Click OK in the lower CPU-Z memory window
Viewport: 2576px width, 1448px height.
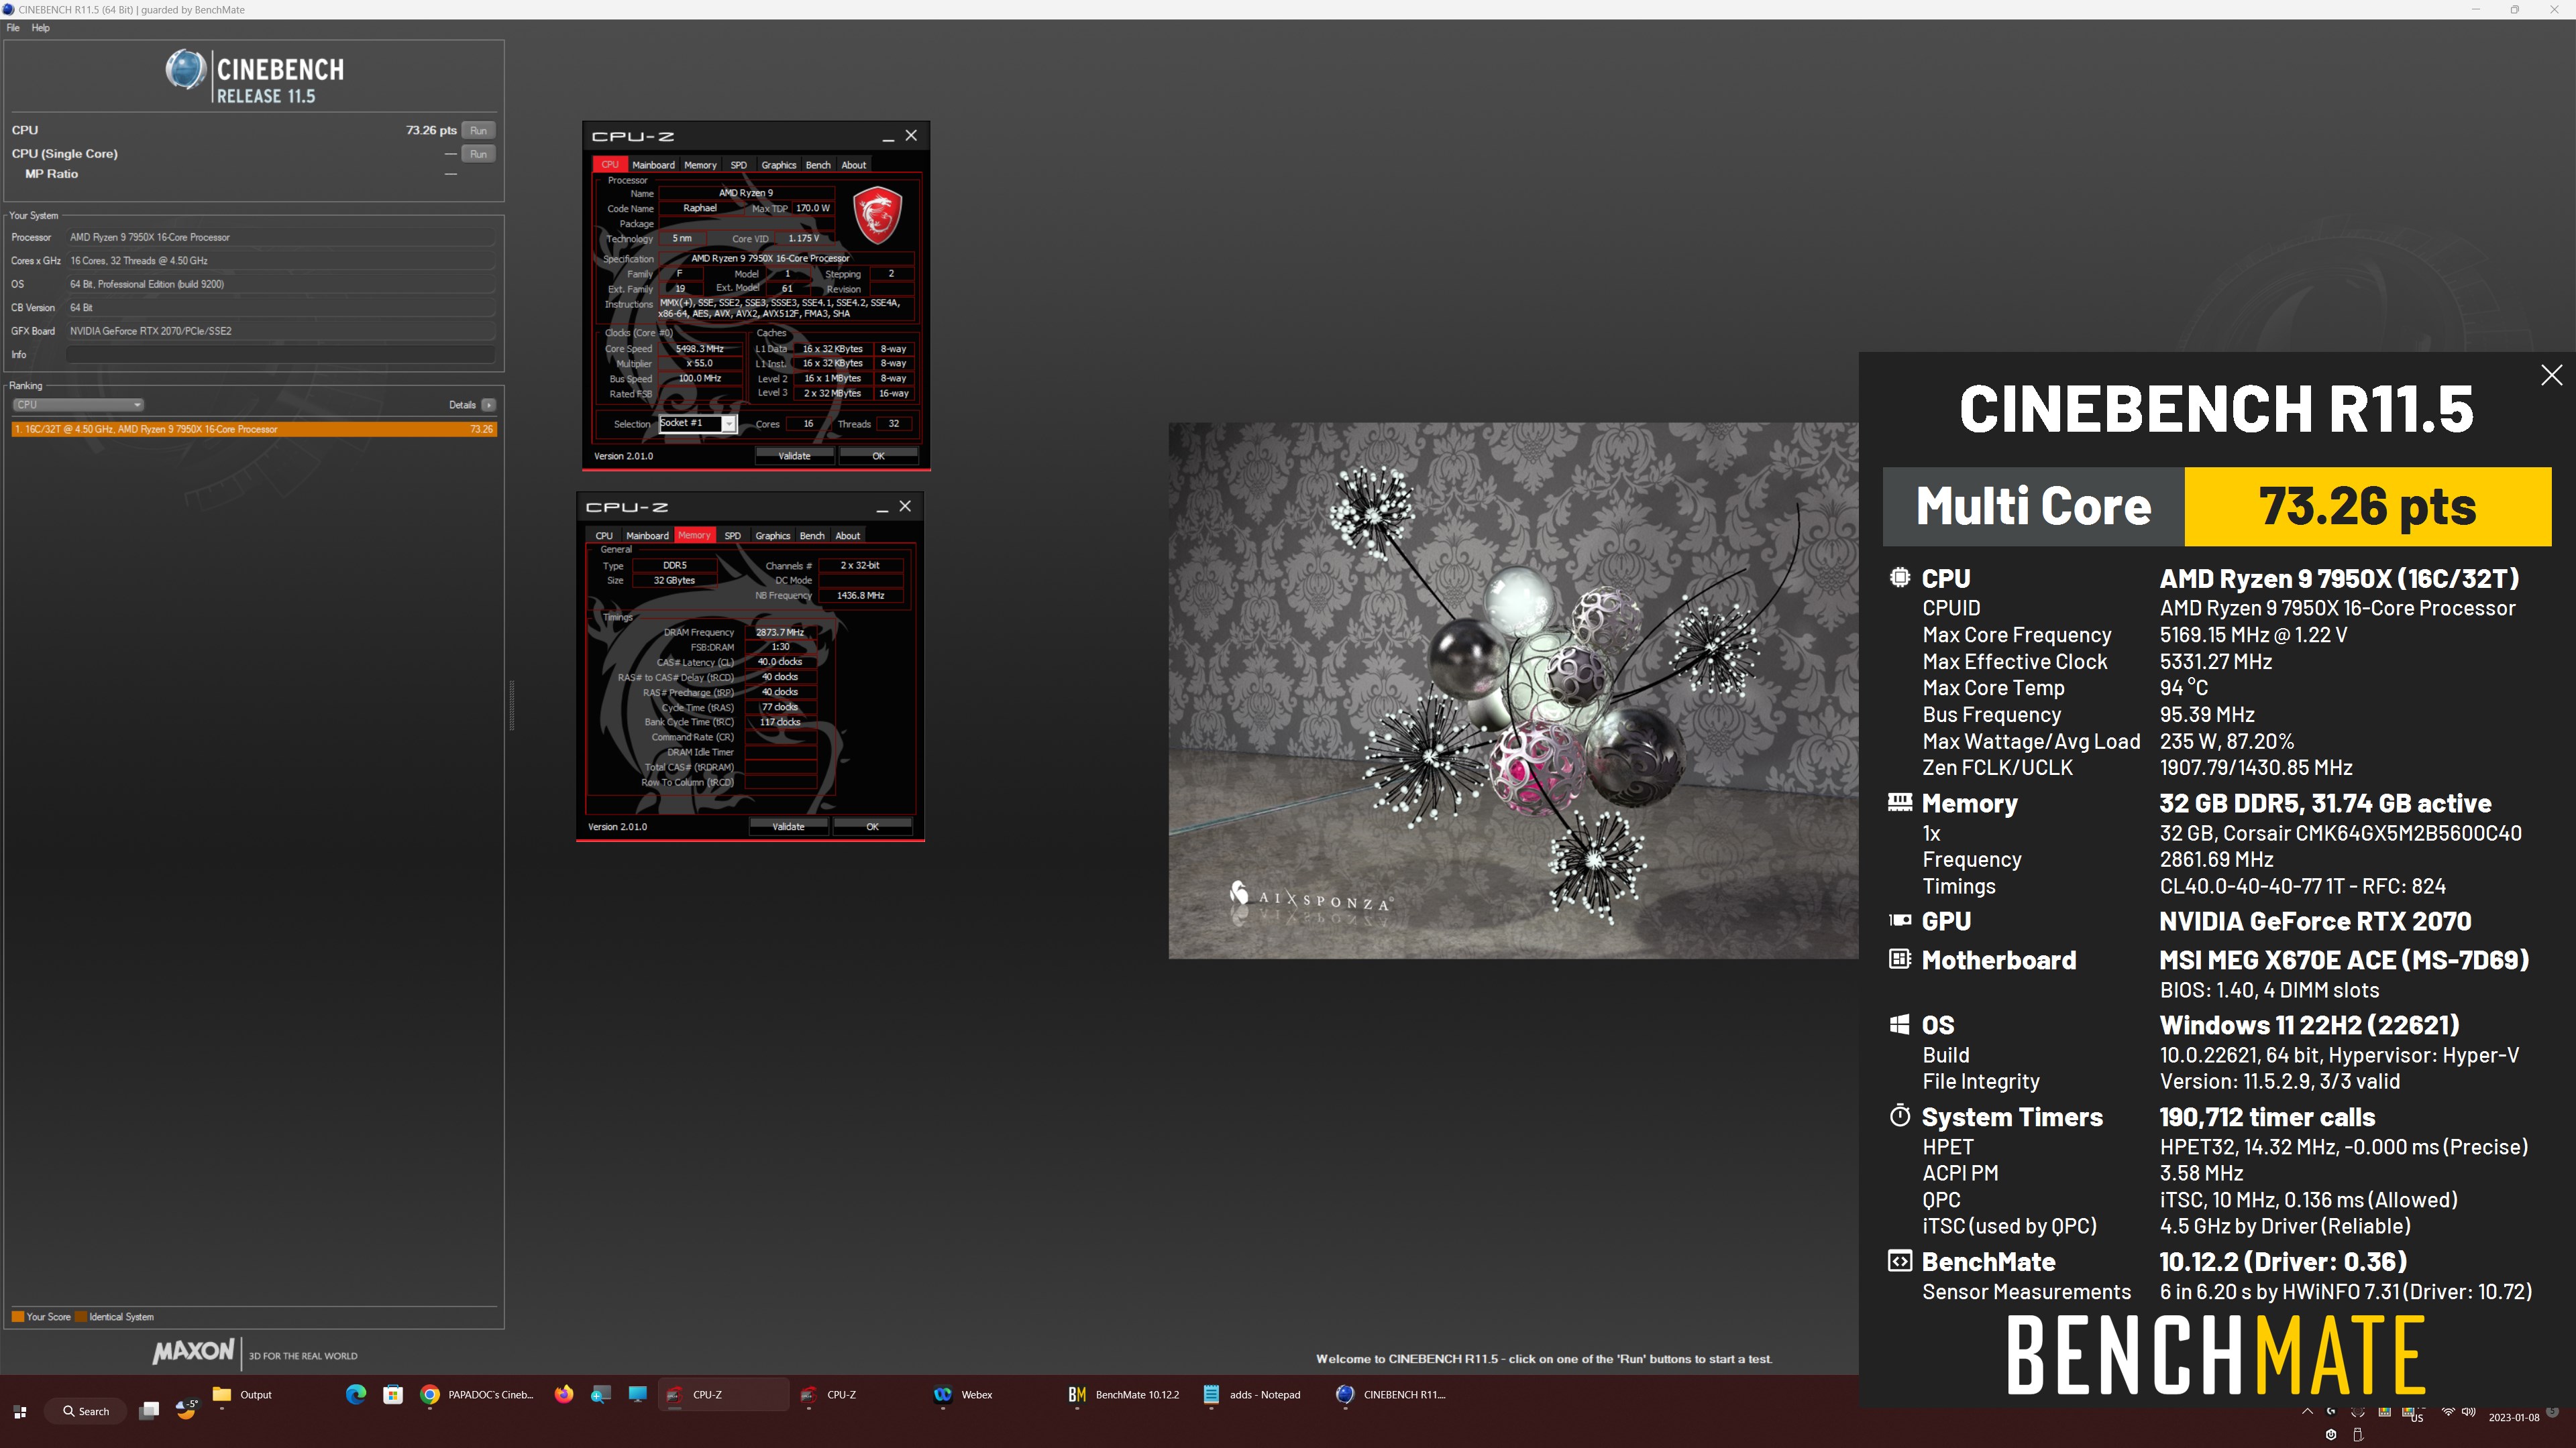(872, 827)
